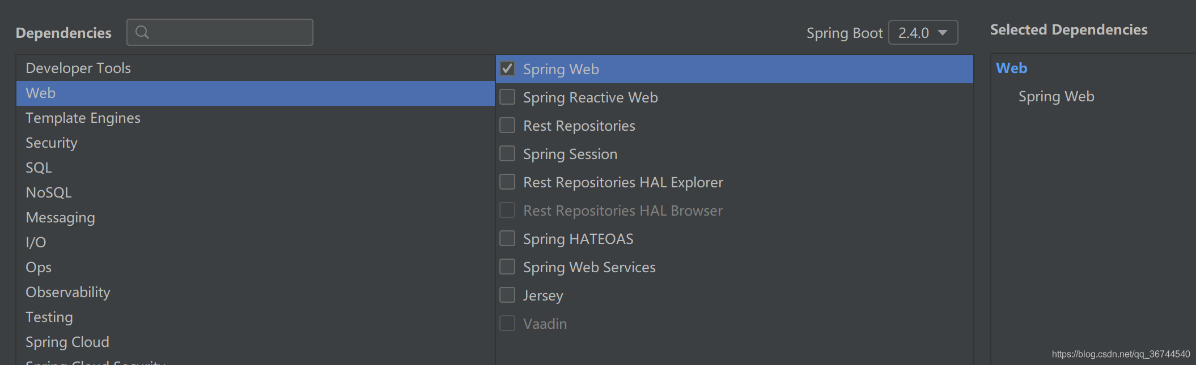
Task: Toggle the Jersey dependency checkbox
Action: click(507, 295)
